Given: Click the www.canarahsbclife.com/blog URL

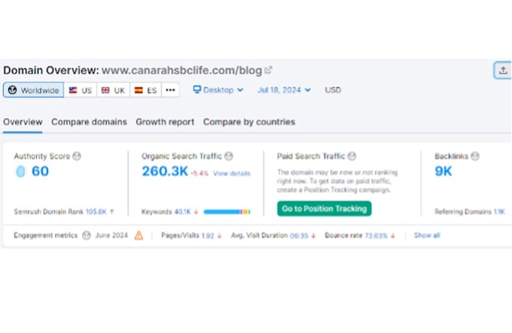Looking at the screenshot, I should [182, 71].
